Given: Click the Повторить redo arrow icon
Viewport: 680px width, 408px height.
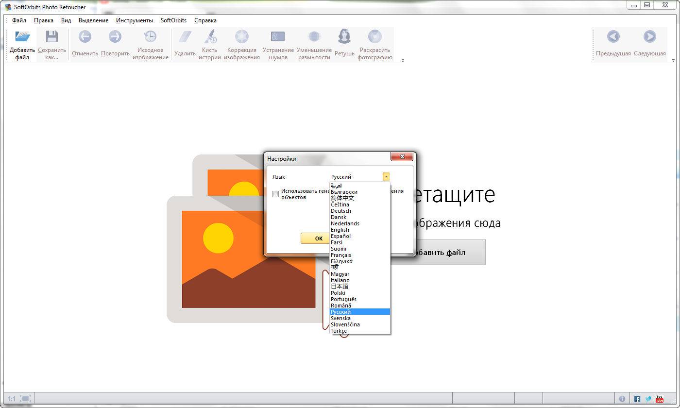Looking at the screenshot, I should click(115, 36).
